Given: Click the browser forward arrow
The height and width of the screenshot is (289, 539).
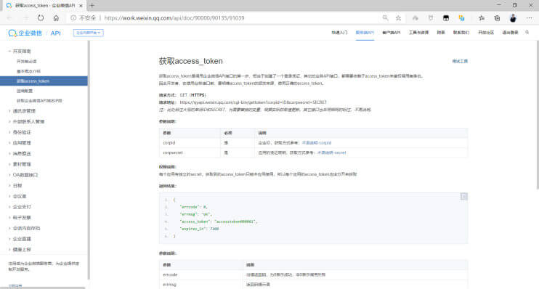Looking at the screenshot, I should (x=25, y=18).
